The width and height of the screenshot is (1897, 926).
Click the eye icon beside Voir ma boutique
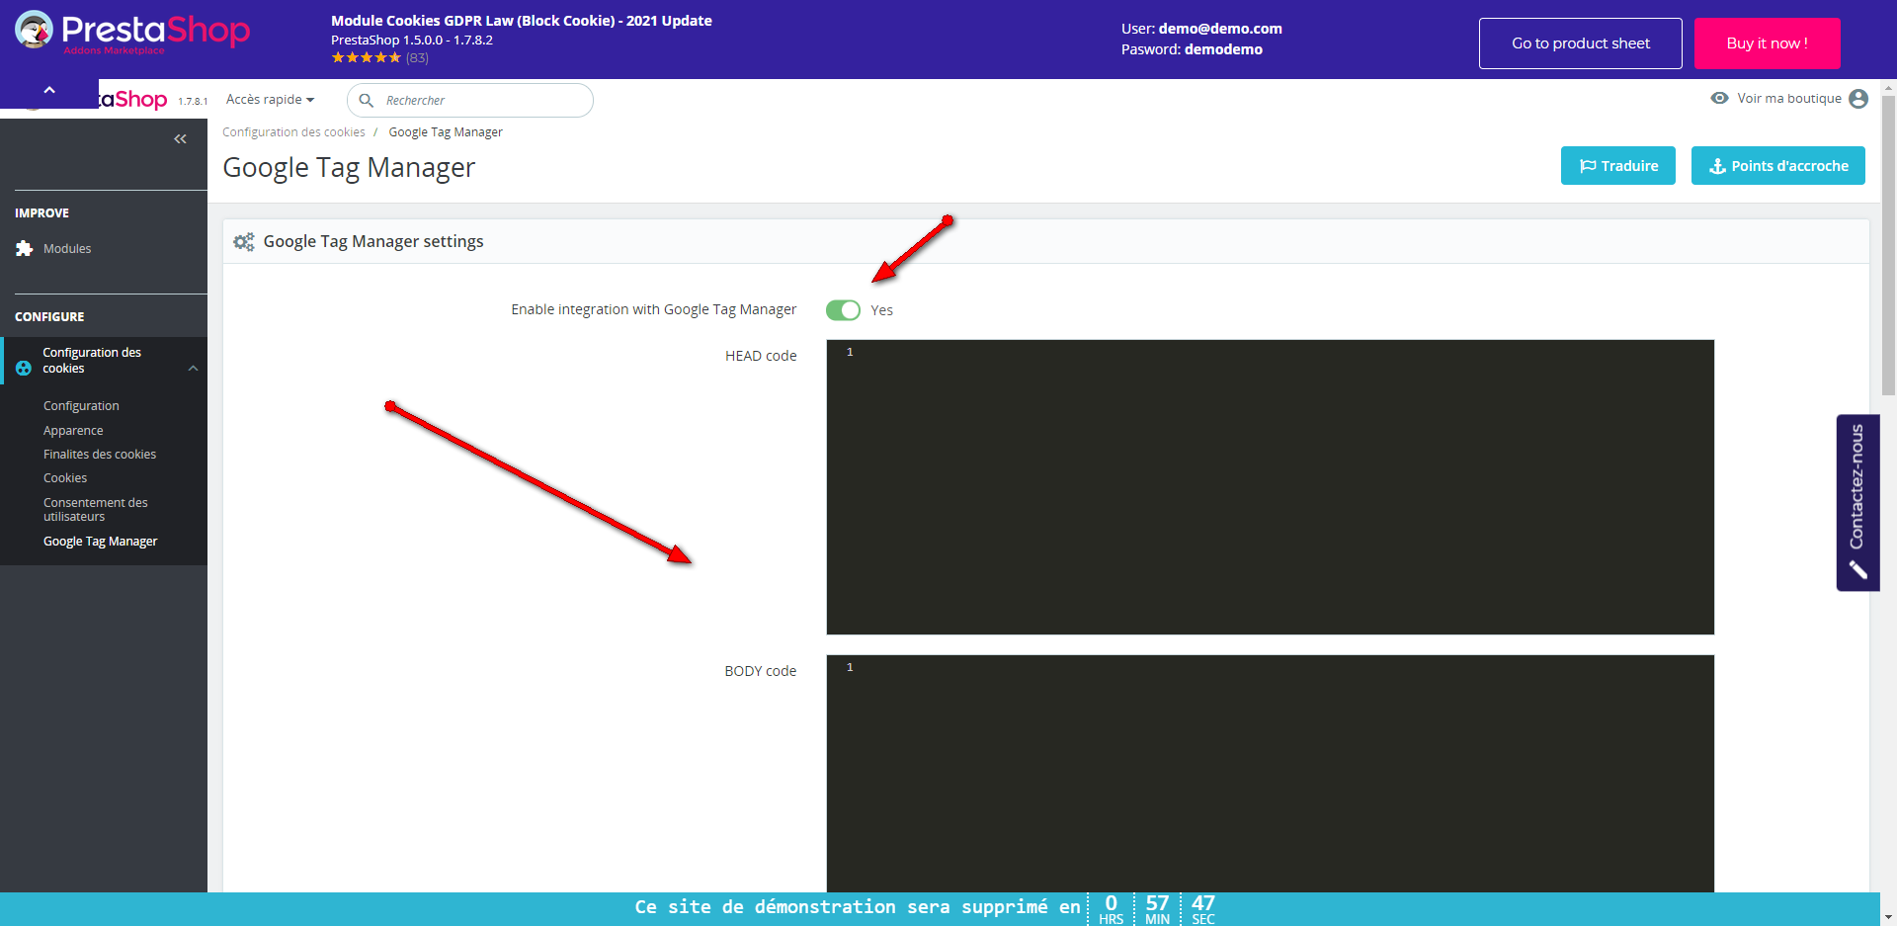[1720, 98]
